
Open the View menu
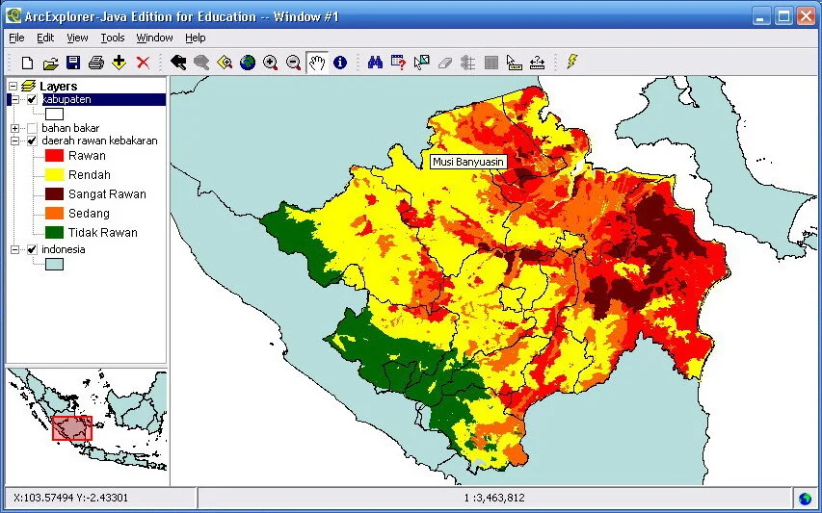click(77, 38)
